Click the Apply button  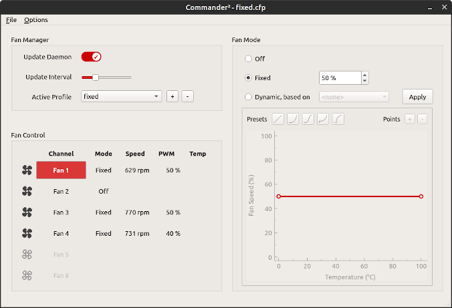point(418,97)
